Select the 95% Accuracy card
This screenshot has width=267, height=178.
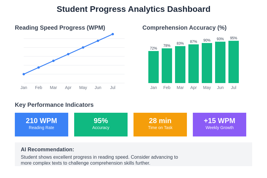point(101,125)
